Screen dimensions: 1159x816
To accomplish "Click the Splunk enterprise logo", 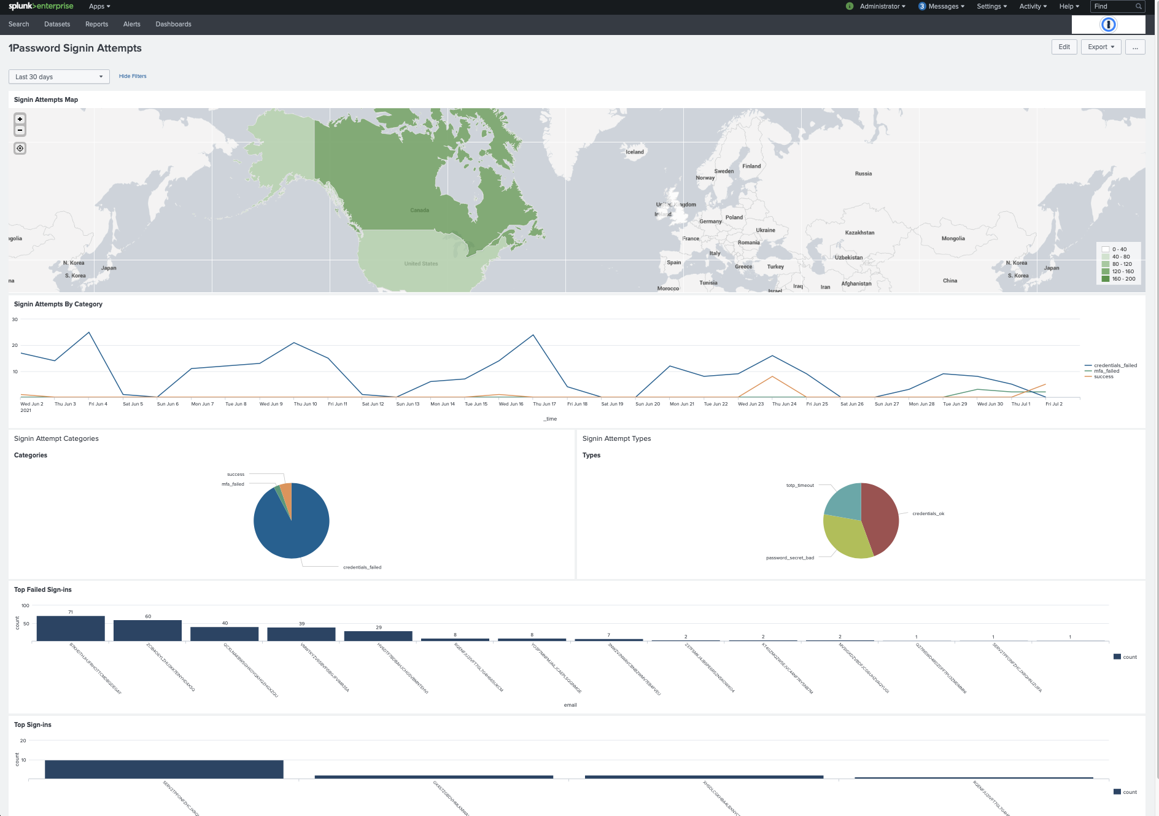I will (41, 6).
